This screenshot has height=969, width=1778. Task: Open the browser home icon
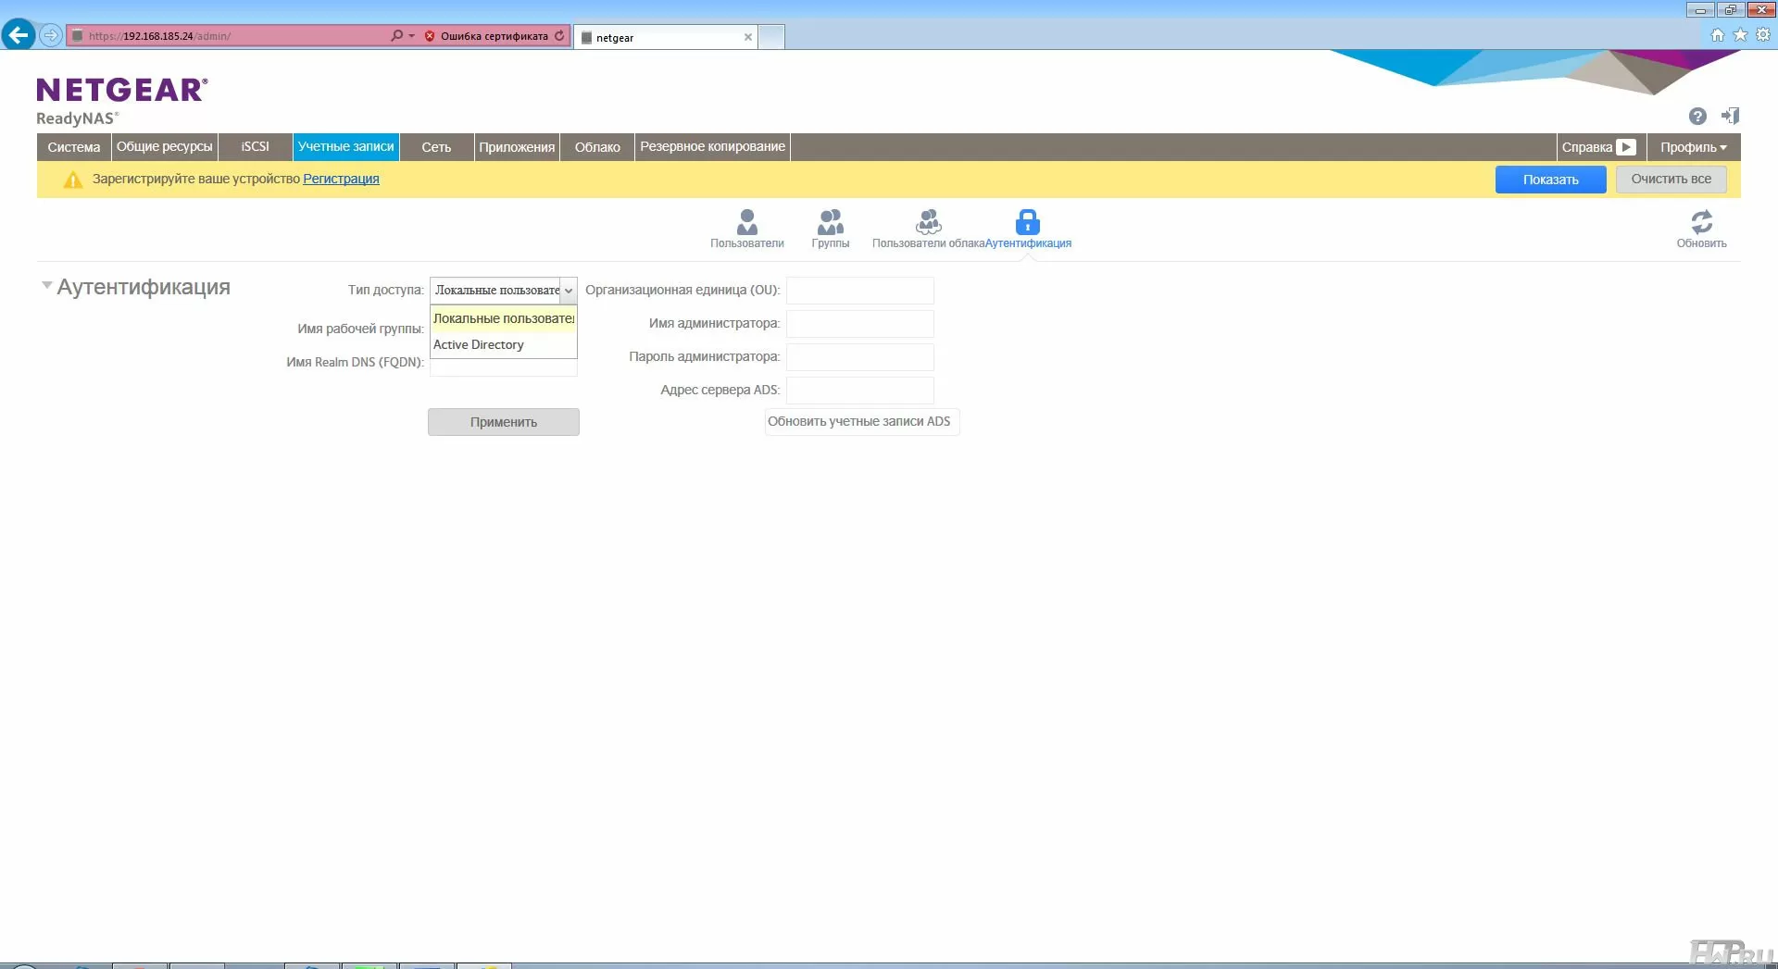point(1717,35)
